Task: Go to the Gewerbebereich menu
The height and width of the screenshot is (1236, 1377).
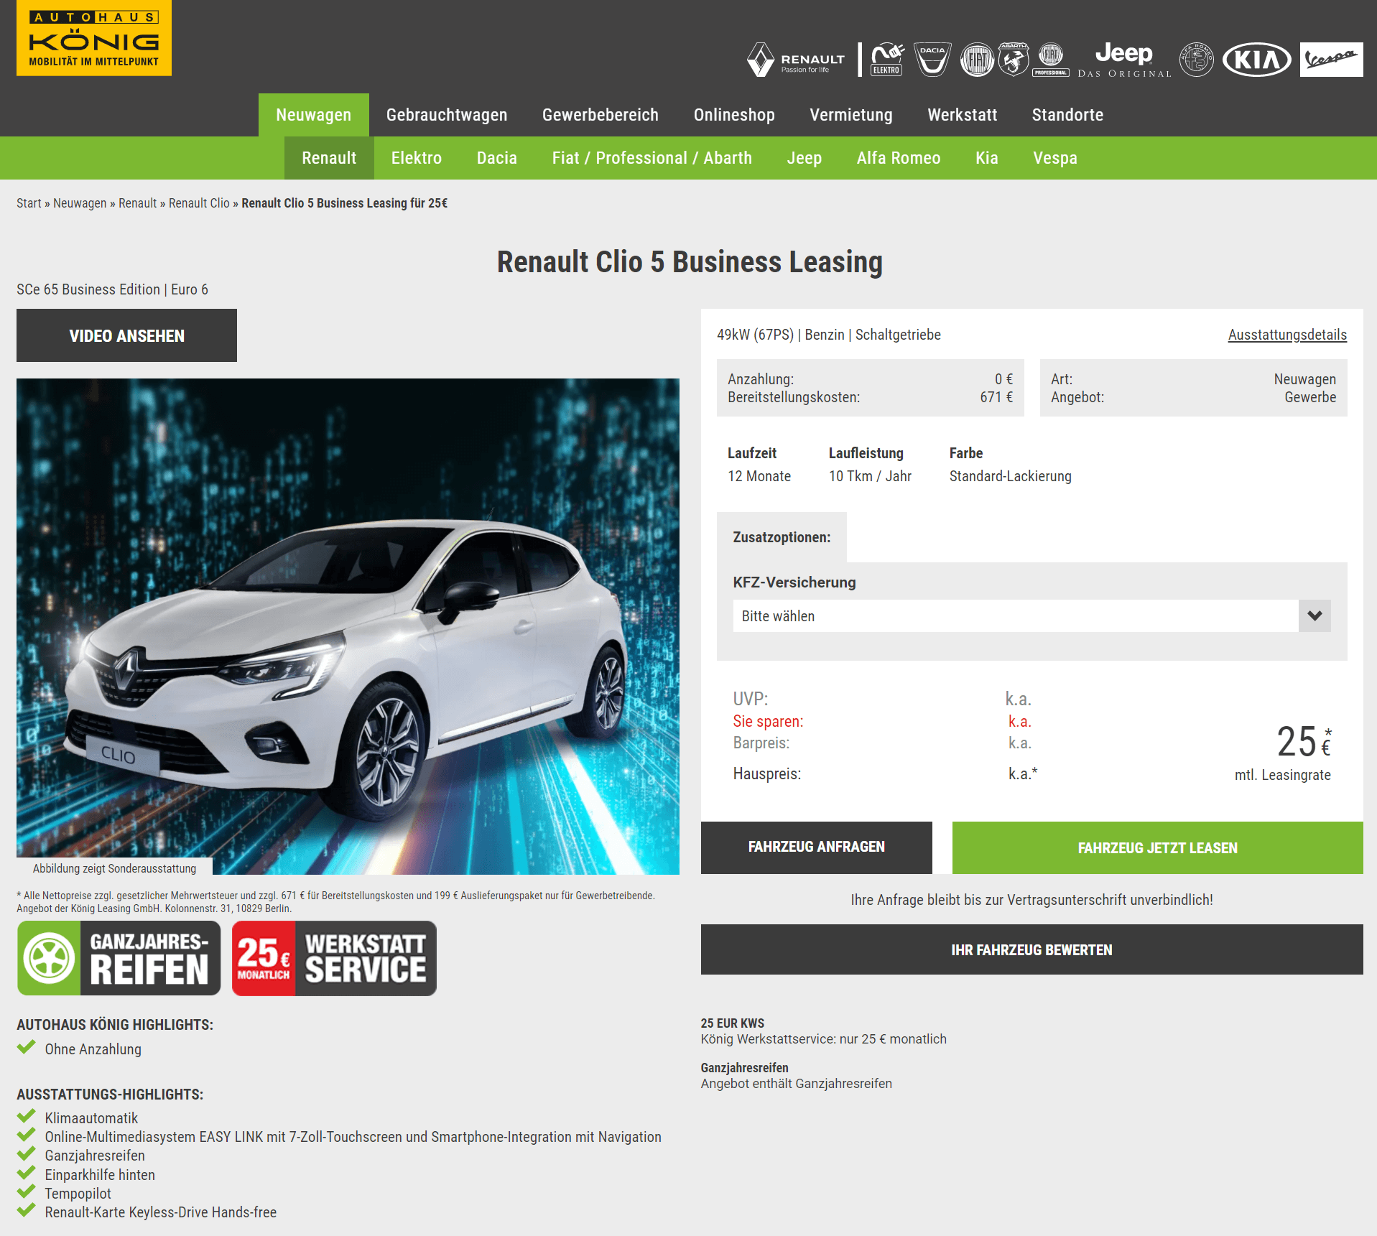Action: coord(601,115)
